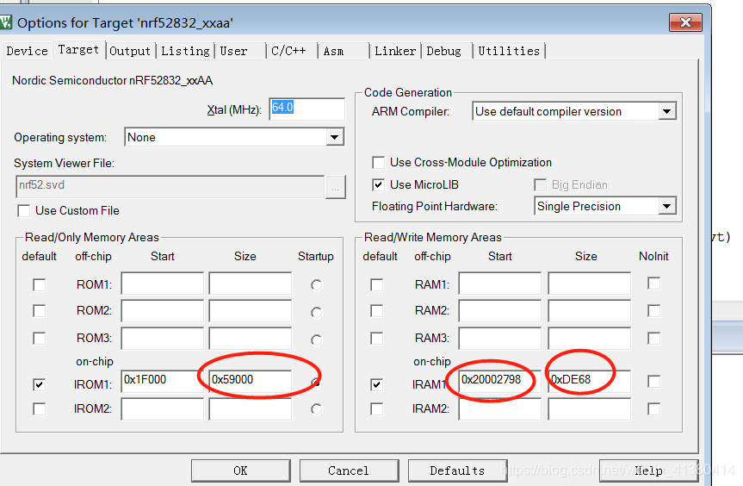
Task: Switch to the Device tab
Action: tap(27, 51)
